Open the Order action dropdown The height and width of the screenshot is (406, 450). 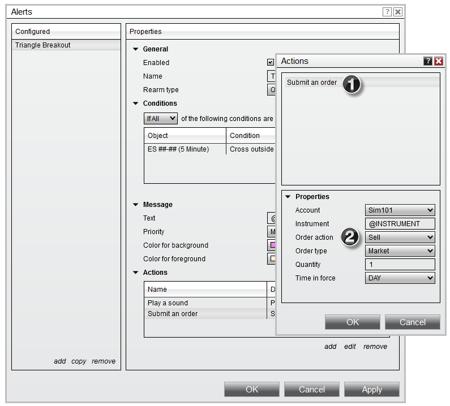(x=400, y=237)
